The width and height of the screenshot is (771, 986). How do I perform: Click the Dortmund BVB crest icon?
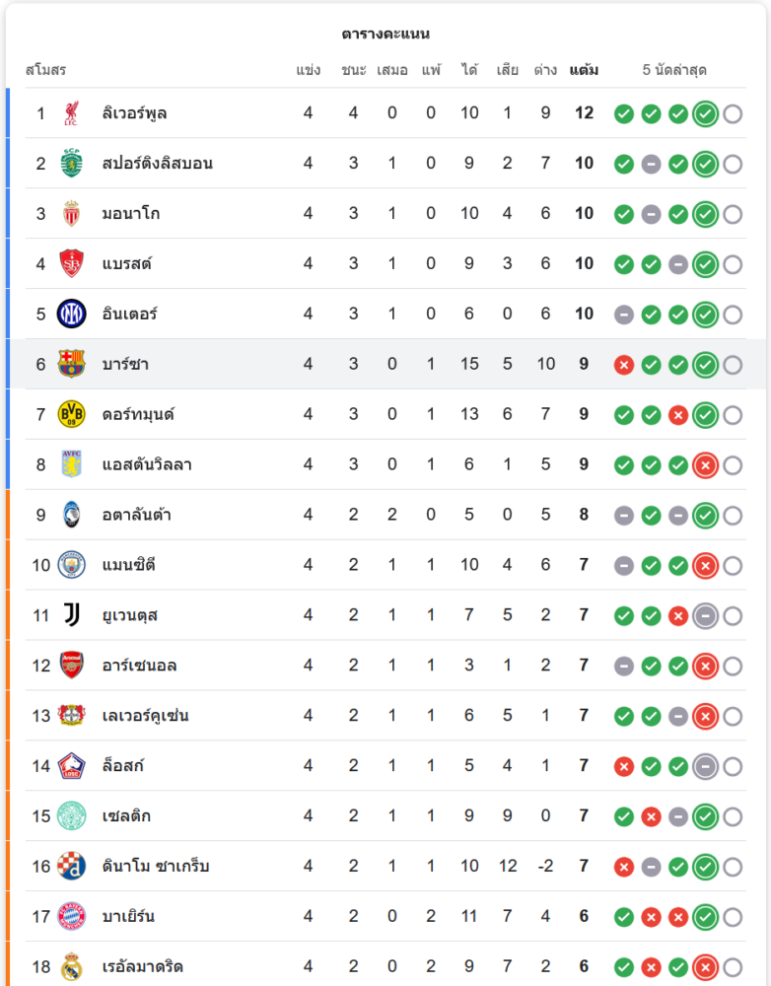[71, 415]
